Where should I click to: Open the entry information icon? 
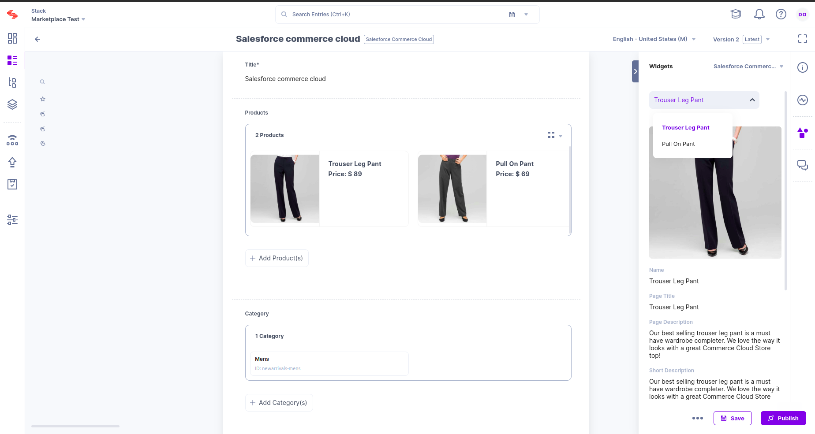[803, 67]
